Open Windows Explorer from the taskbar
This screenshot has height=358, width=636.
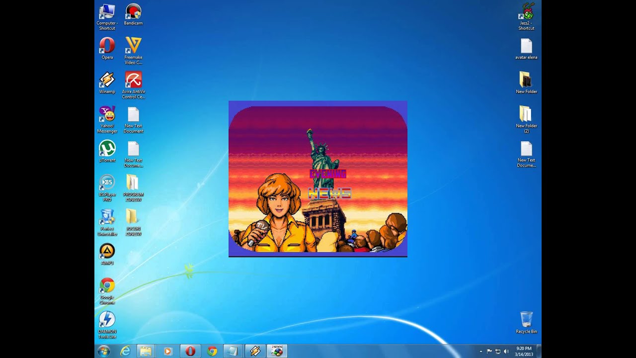click(146, 351)
